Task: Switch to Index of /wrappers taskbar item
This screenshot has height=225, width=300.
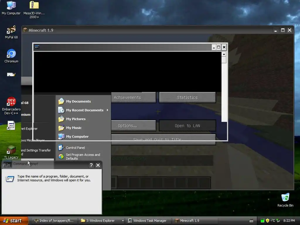Action: (x=54, y=221)
